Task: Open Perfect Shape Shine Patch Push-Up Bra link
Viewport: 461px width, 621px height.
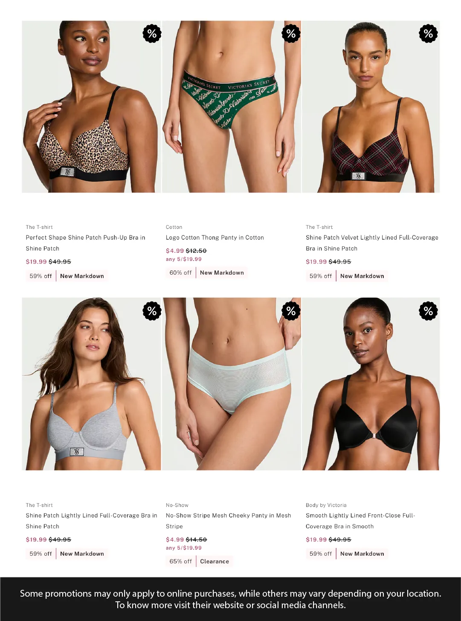Action: pyautogui.click(x=85, y=243)
